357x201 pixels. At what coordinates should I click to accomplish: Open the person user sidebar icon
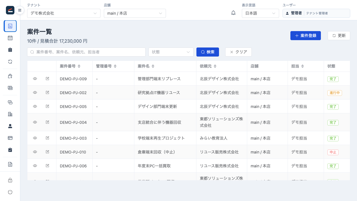tap(10, 126)
